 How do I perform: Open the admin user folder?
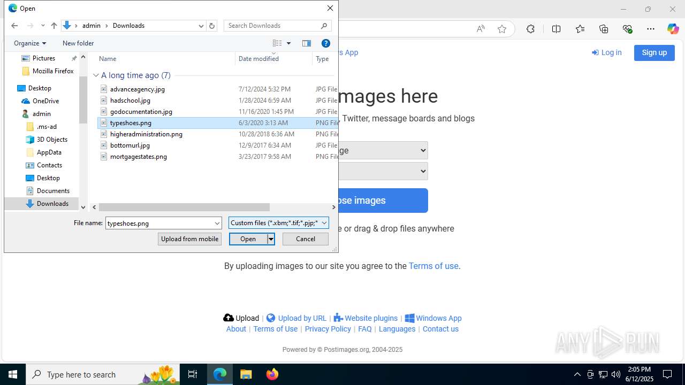click(41, 114)
